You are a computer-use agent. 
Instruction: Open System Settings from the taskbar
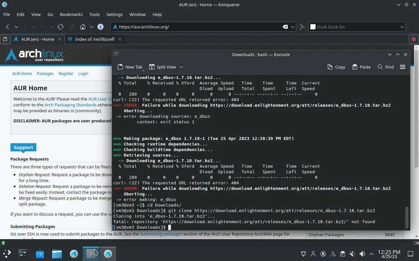pyautogui.click(x=23, y=253)
